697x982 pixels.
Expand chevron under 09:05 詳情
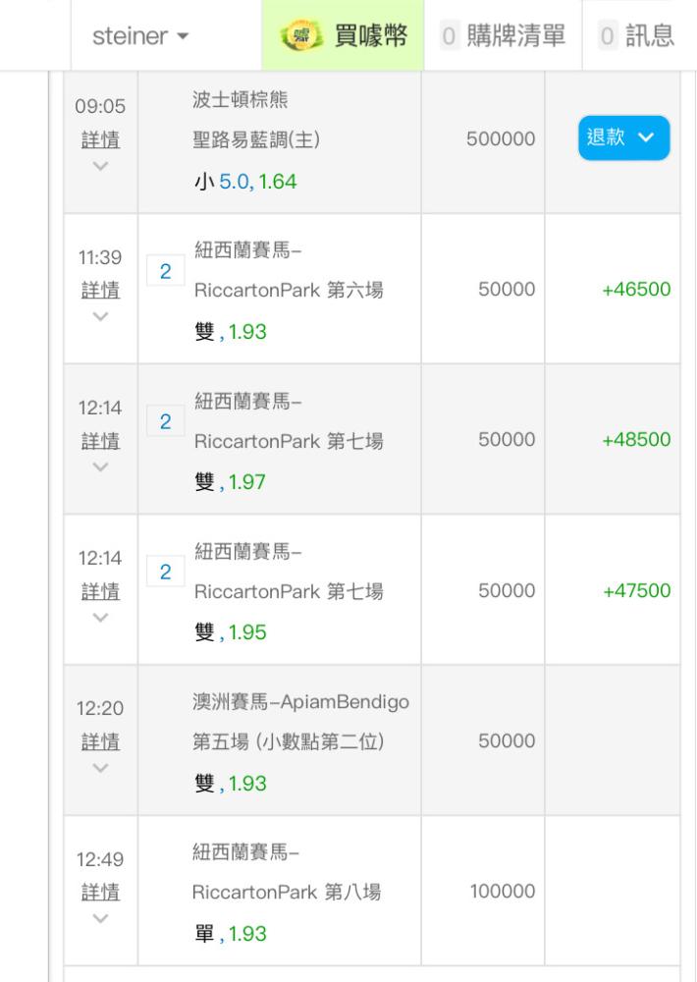click(100, 166)
